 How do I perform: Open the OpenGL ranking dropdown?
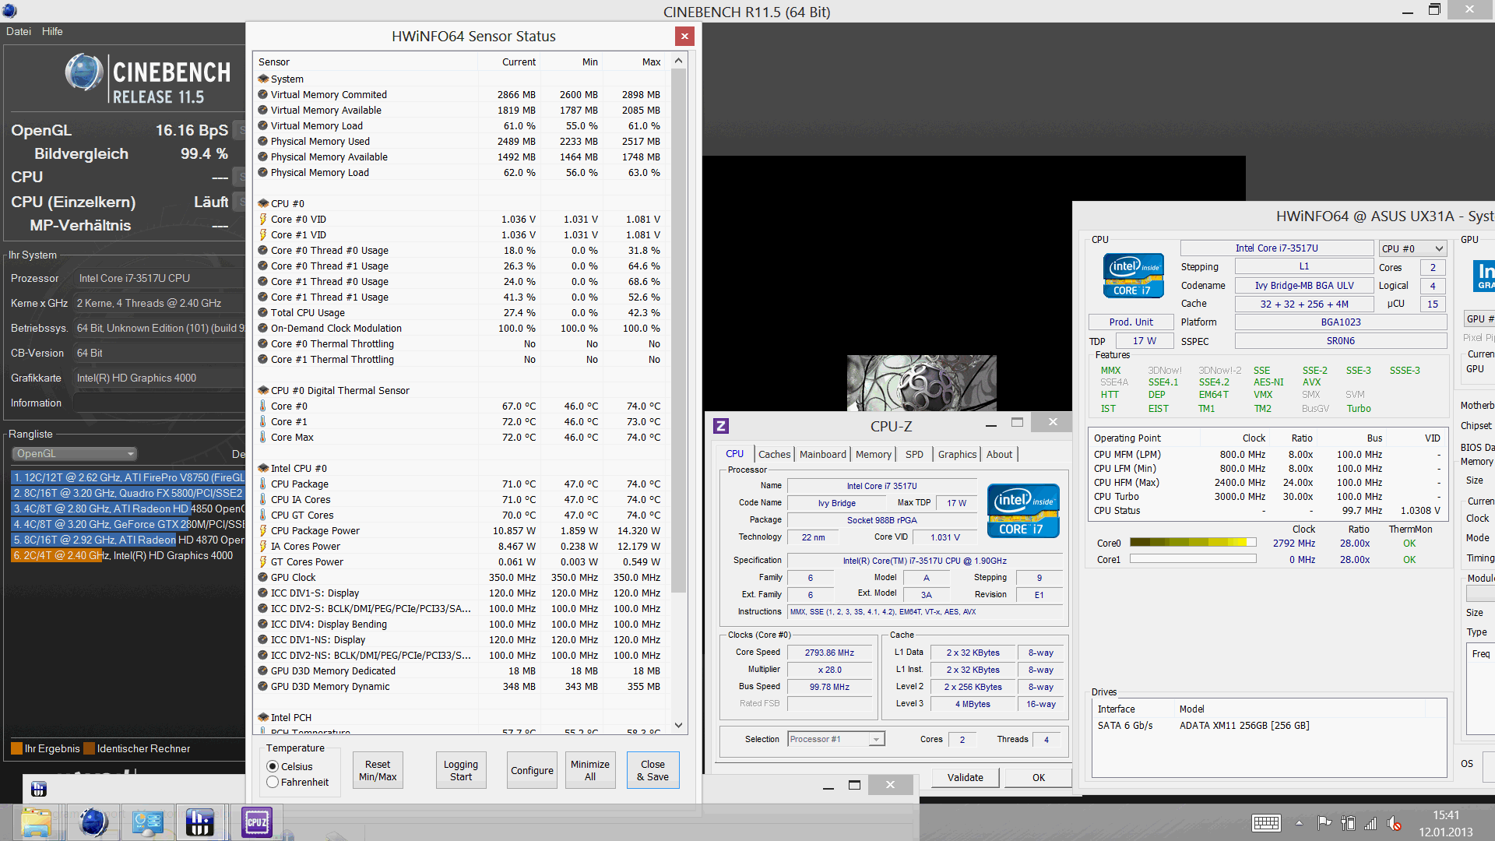pyautogui.click(x=75, y=453)
